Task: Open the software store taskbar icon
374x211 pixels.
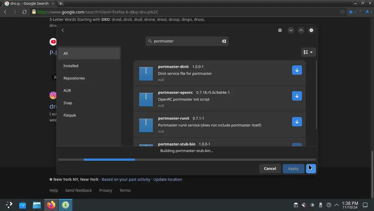Action: 23,205
